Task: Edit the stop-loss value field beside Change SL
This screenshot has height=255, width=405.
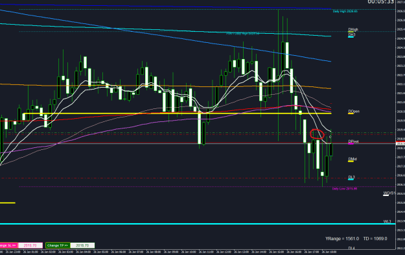Action: point(30,245)
